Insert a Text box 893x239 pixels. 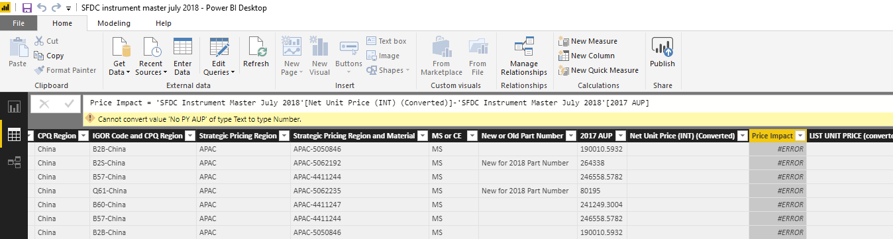point(387,41)
